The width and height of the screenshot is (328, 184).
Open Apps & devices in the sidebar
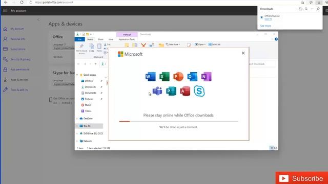19,80
